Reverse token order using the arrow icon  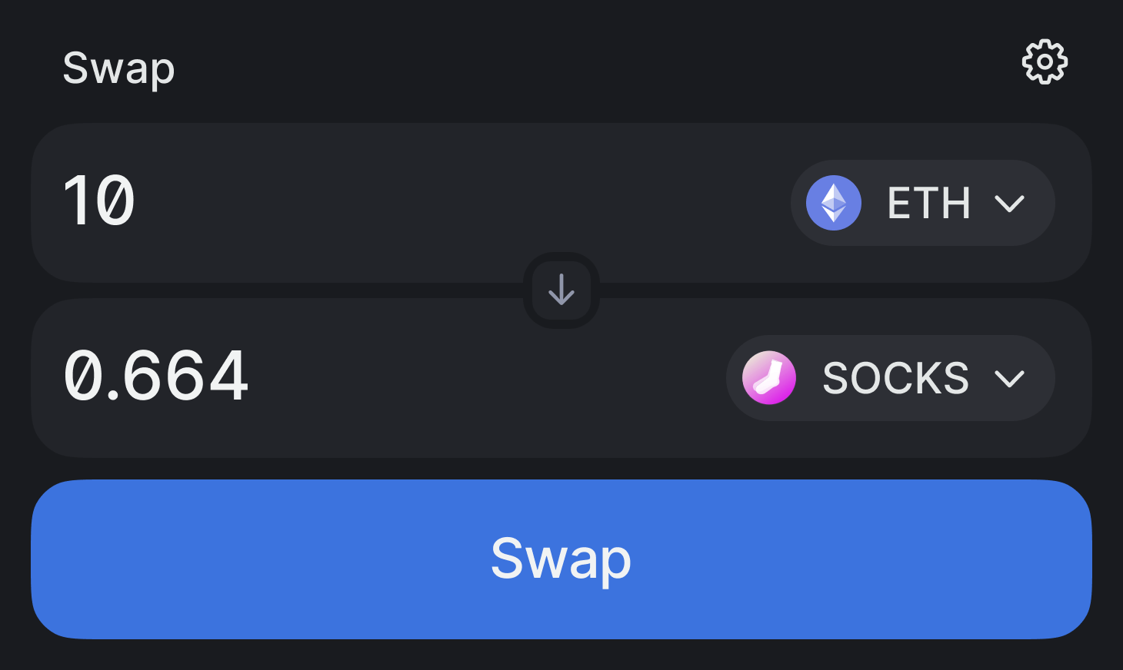561,291
